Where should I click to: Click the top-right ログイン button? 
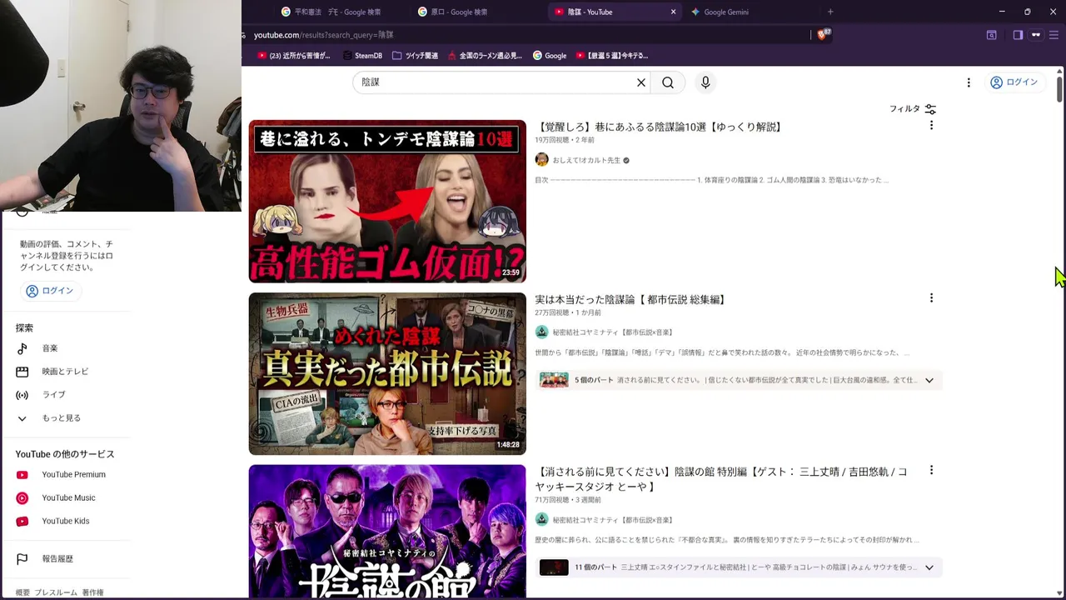pyautogui.click(x=1014, y=82)
